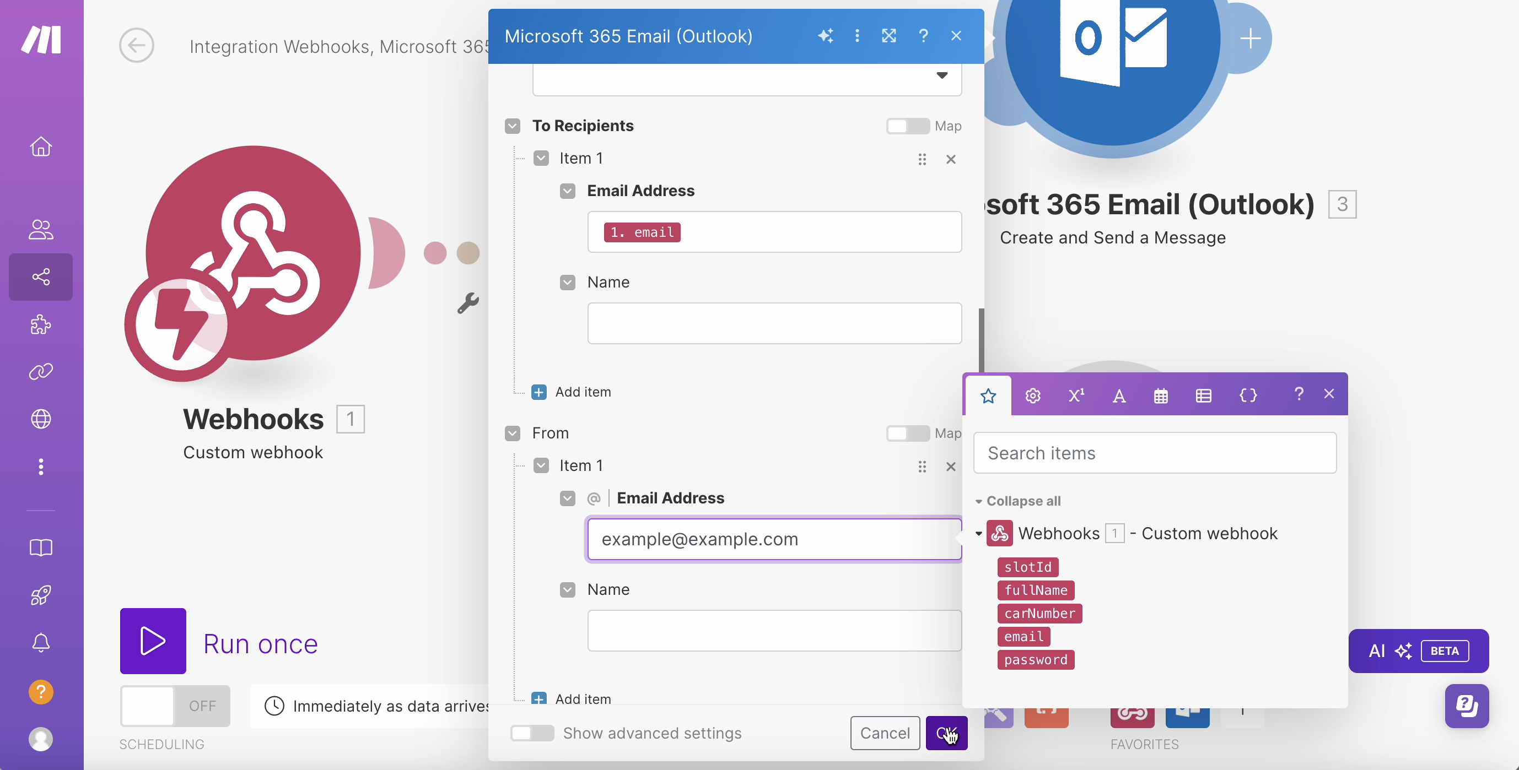The image size is (1519, 770).
Task: Open the Make home logo
Action: pos(41,40)
